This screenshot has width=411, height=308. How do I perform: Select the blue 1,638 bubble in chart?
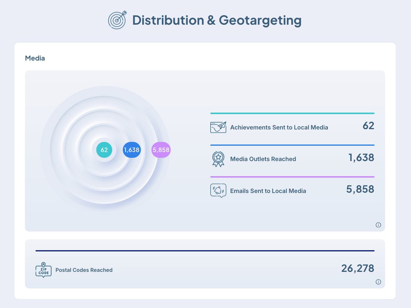pyautogui.click(x=132, y=150)
